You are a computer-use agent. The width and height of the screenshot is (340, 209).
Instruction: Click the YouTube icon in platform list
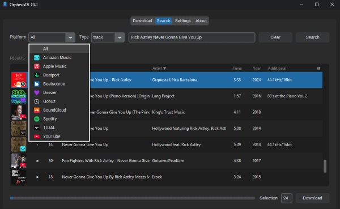(x=37, y=137)
